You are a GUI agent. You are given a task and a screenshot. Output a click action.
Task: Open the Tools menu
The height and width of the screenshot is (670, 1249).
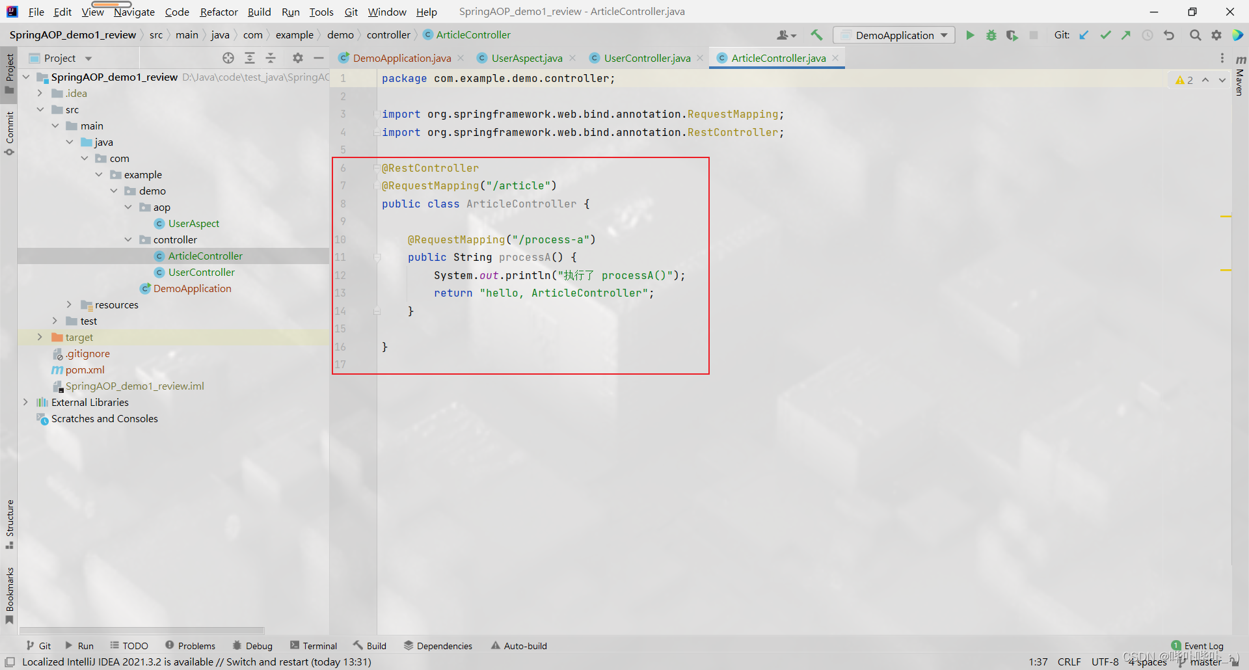(x=321, y=12)
